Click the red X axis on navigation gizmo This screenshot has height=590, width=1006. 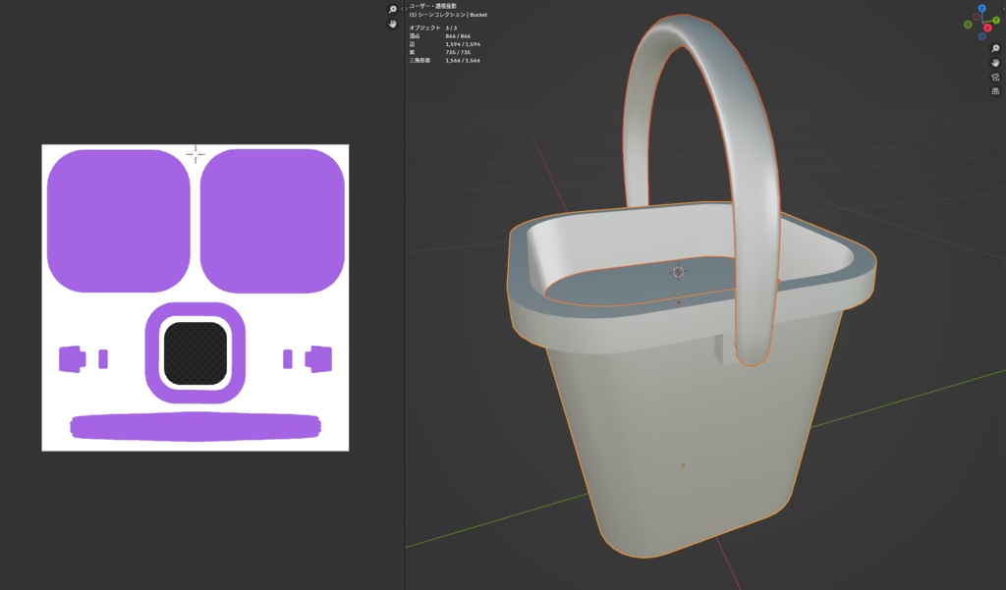pos(987,27)
